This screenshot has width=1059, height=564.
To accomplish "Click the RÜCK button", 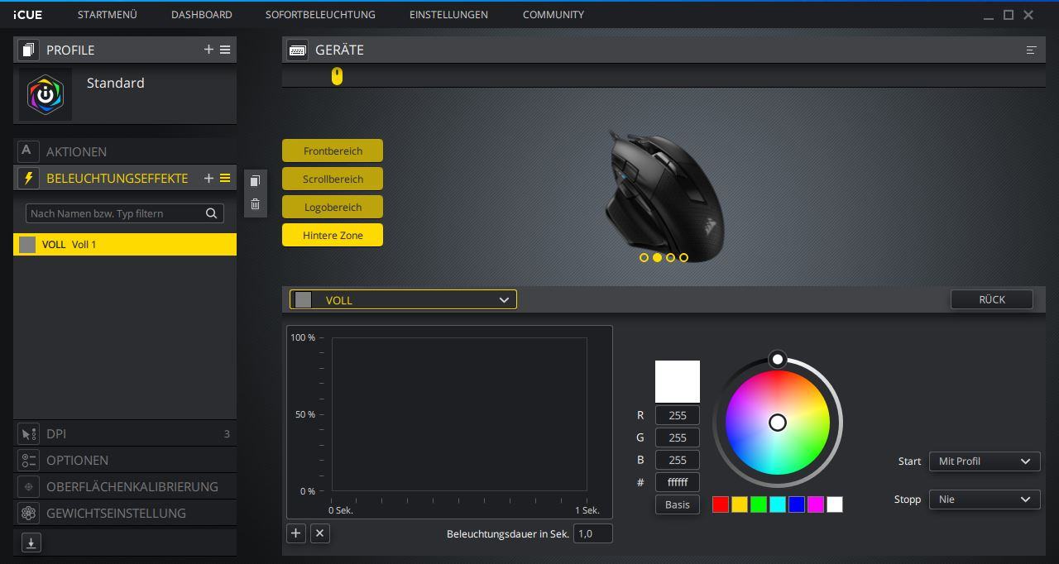I will (x=992, y=299).
